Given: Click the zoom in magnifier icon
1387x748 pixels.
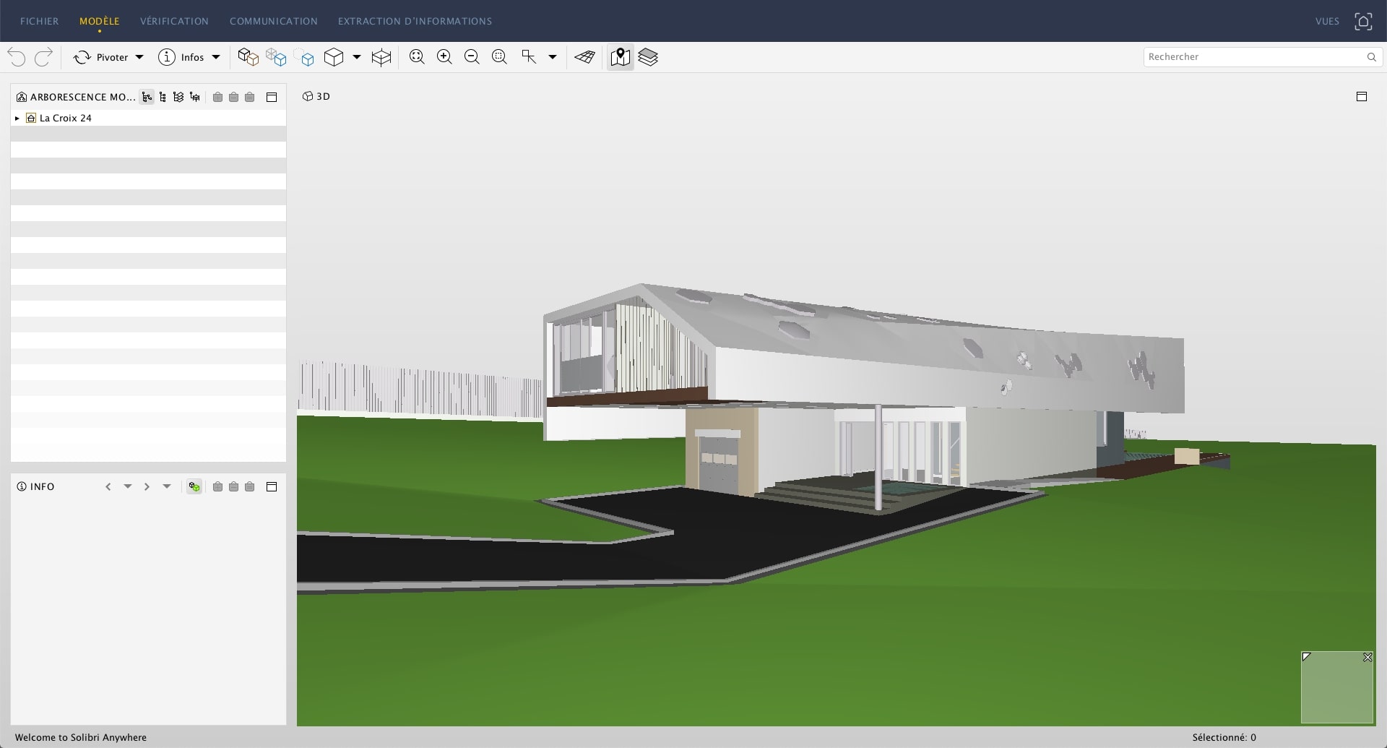Looking at the screenshot, I should [x=444, y=57].
